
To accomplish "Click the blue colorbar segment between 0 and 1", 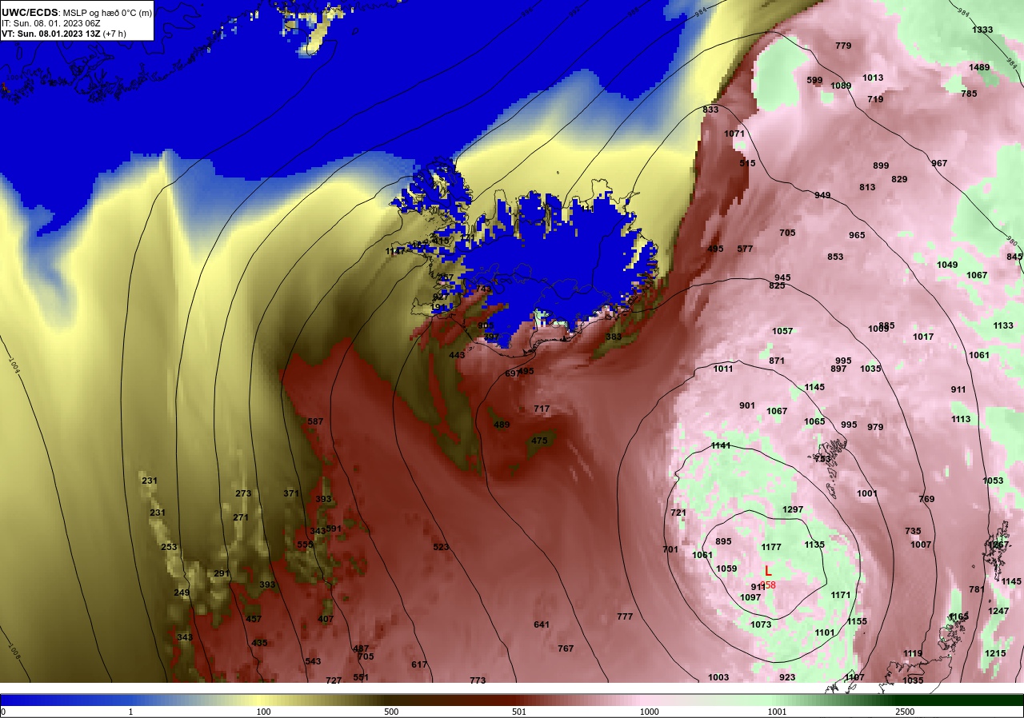I will point(66,700).
